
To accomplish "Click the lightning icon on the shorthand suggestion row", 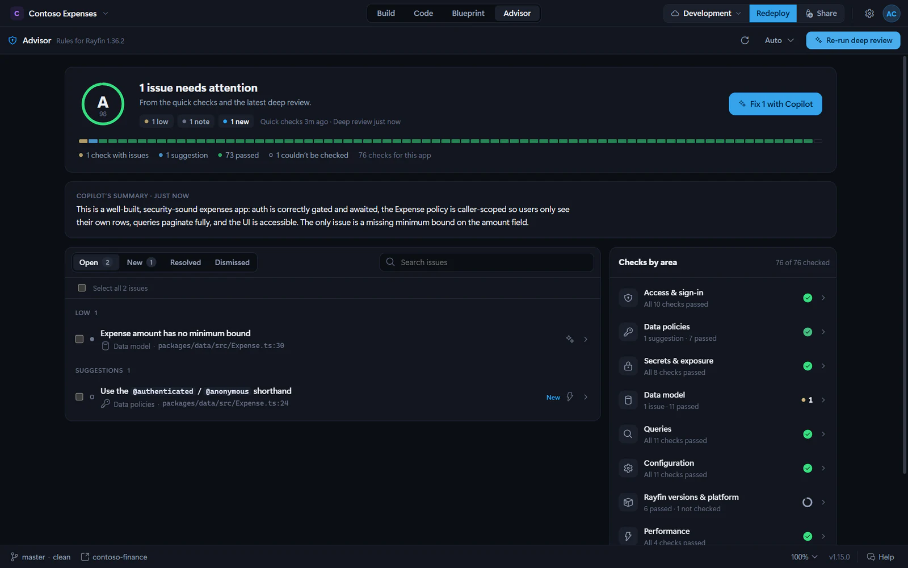I will pos(570,397).
